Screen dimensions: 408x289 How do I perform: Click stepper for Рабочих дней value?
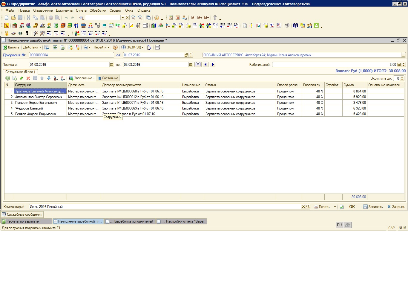tap(404, 65)
